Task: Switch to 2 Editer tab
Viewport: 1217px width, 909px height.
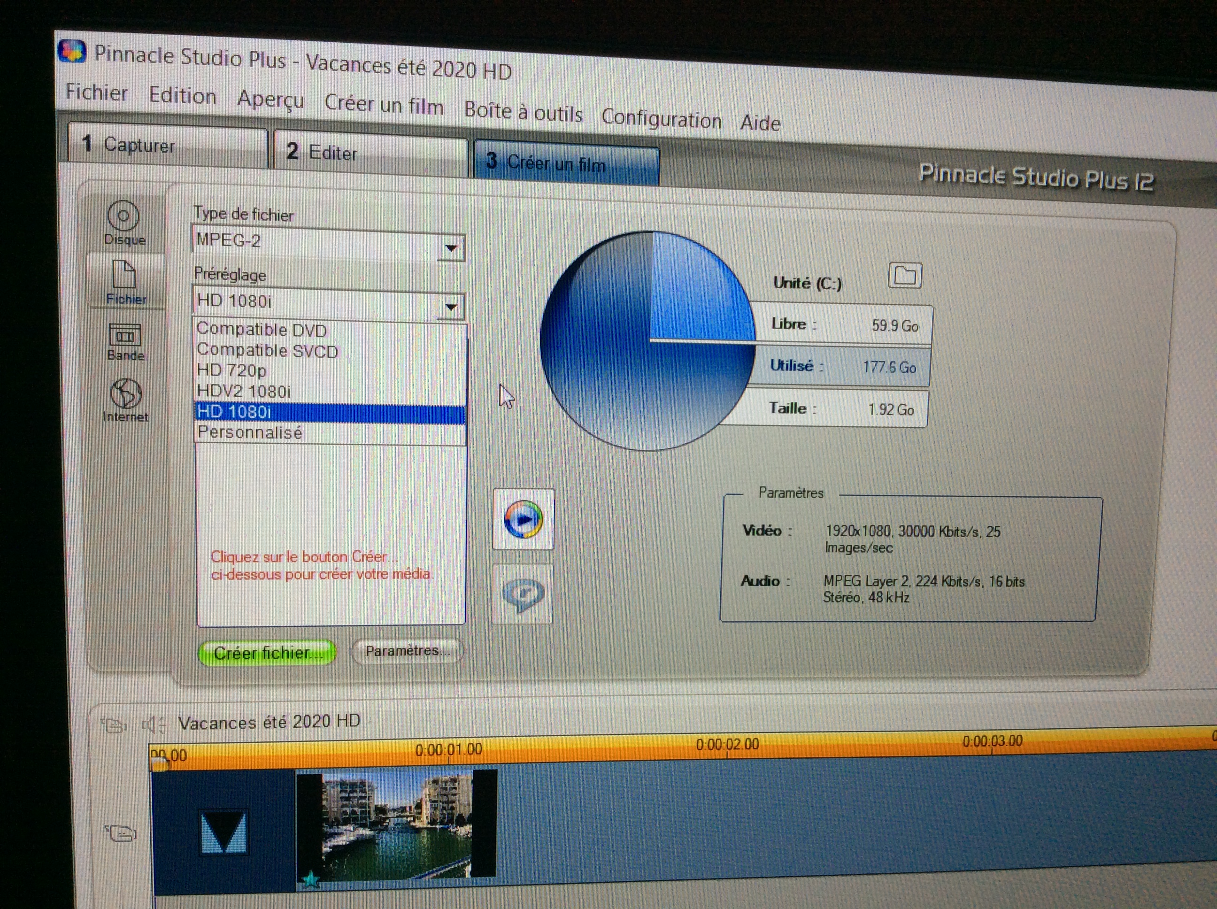Action: (x=371, y=153)
